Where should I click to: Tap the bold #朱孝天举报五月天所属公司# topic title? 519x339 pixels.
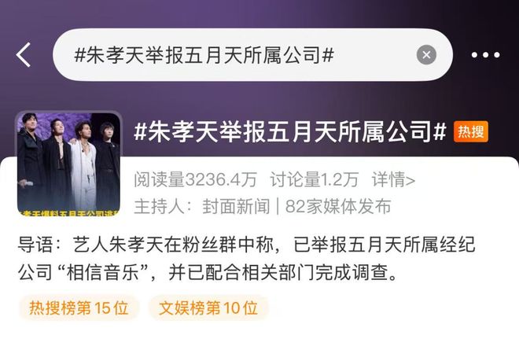[x=290, y=132]
